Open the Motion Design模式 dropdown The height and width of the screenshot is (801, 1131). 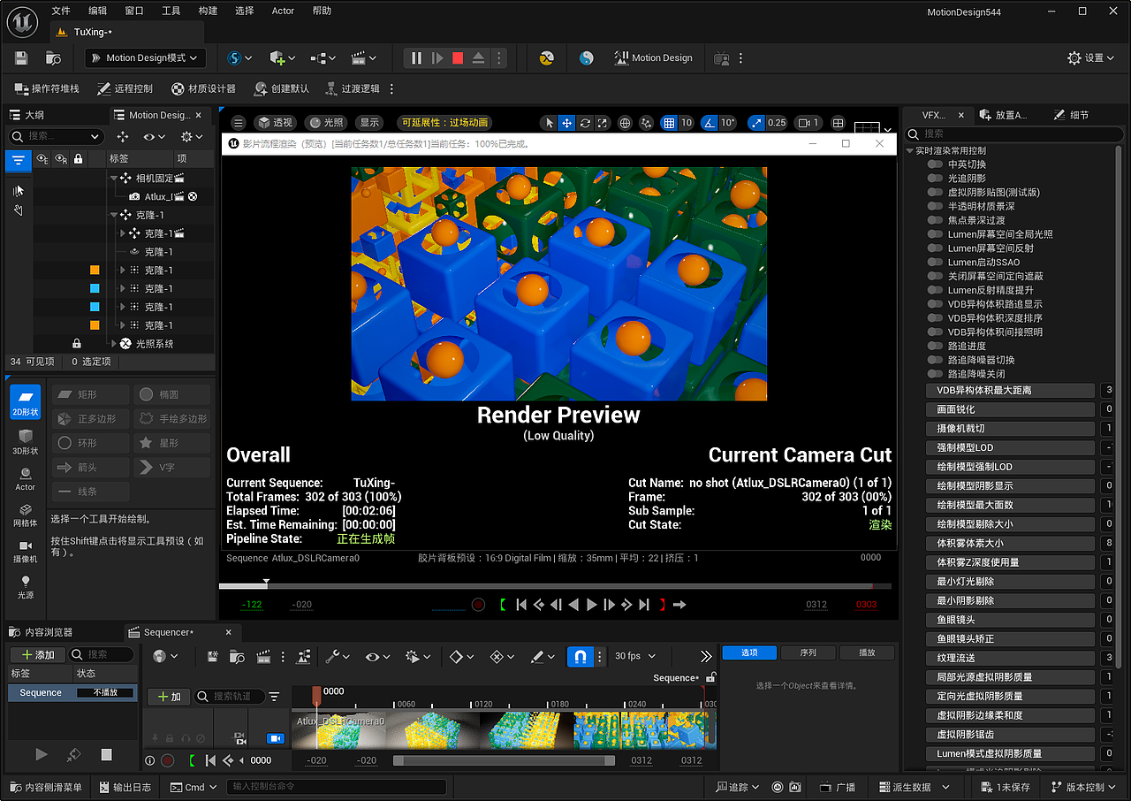[147, 58]
